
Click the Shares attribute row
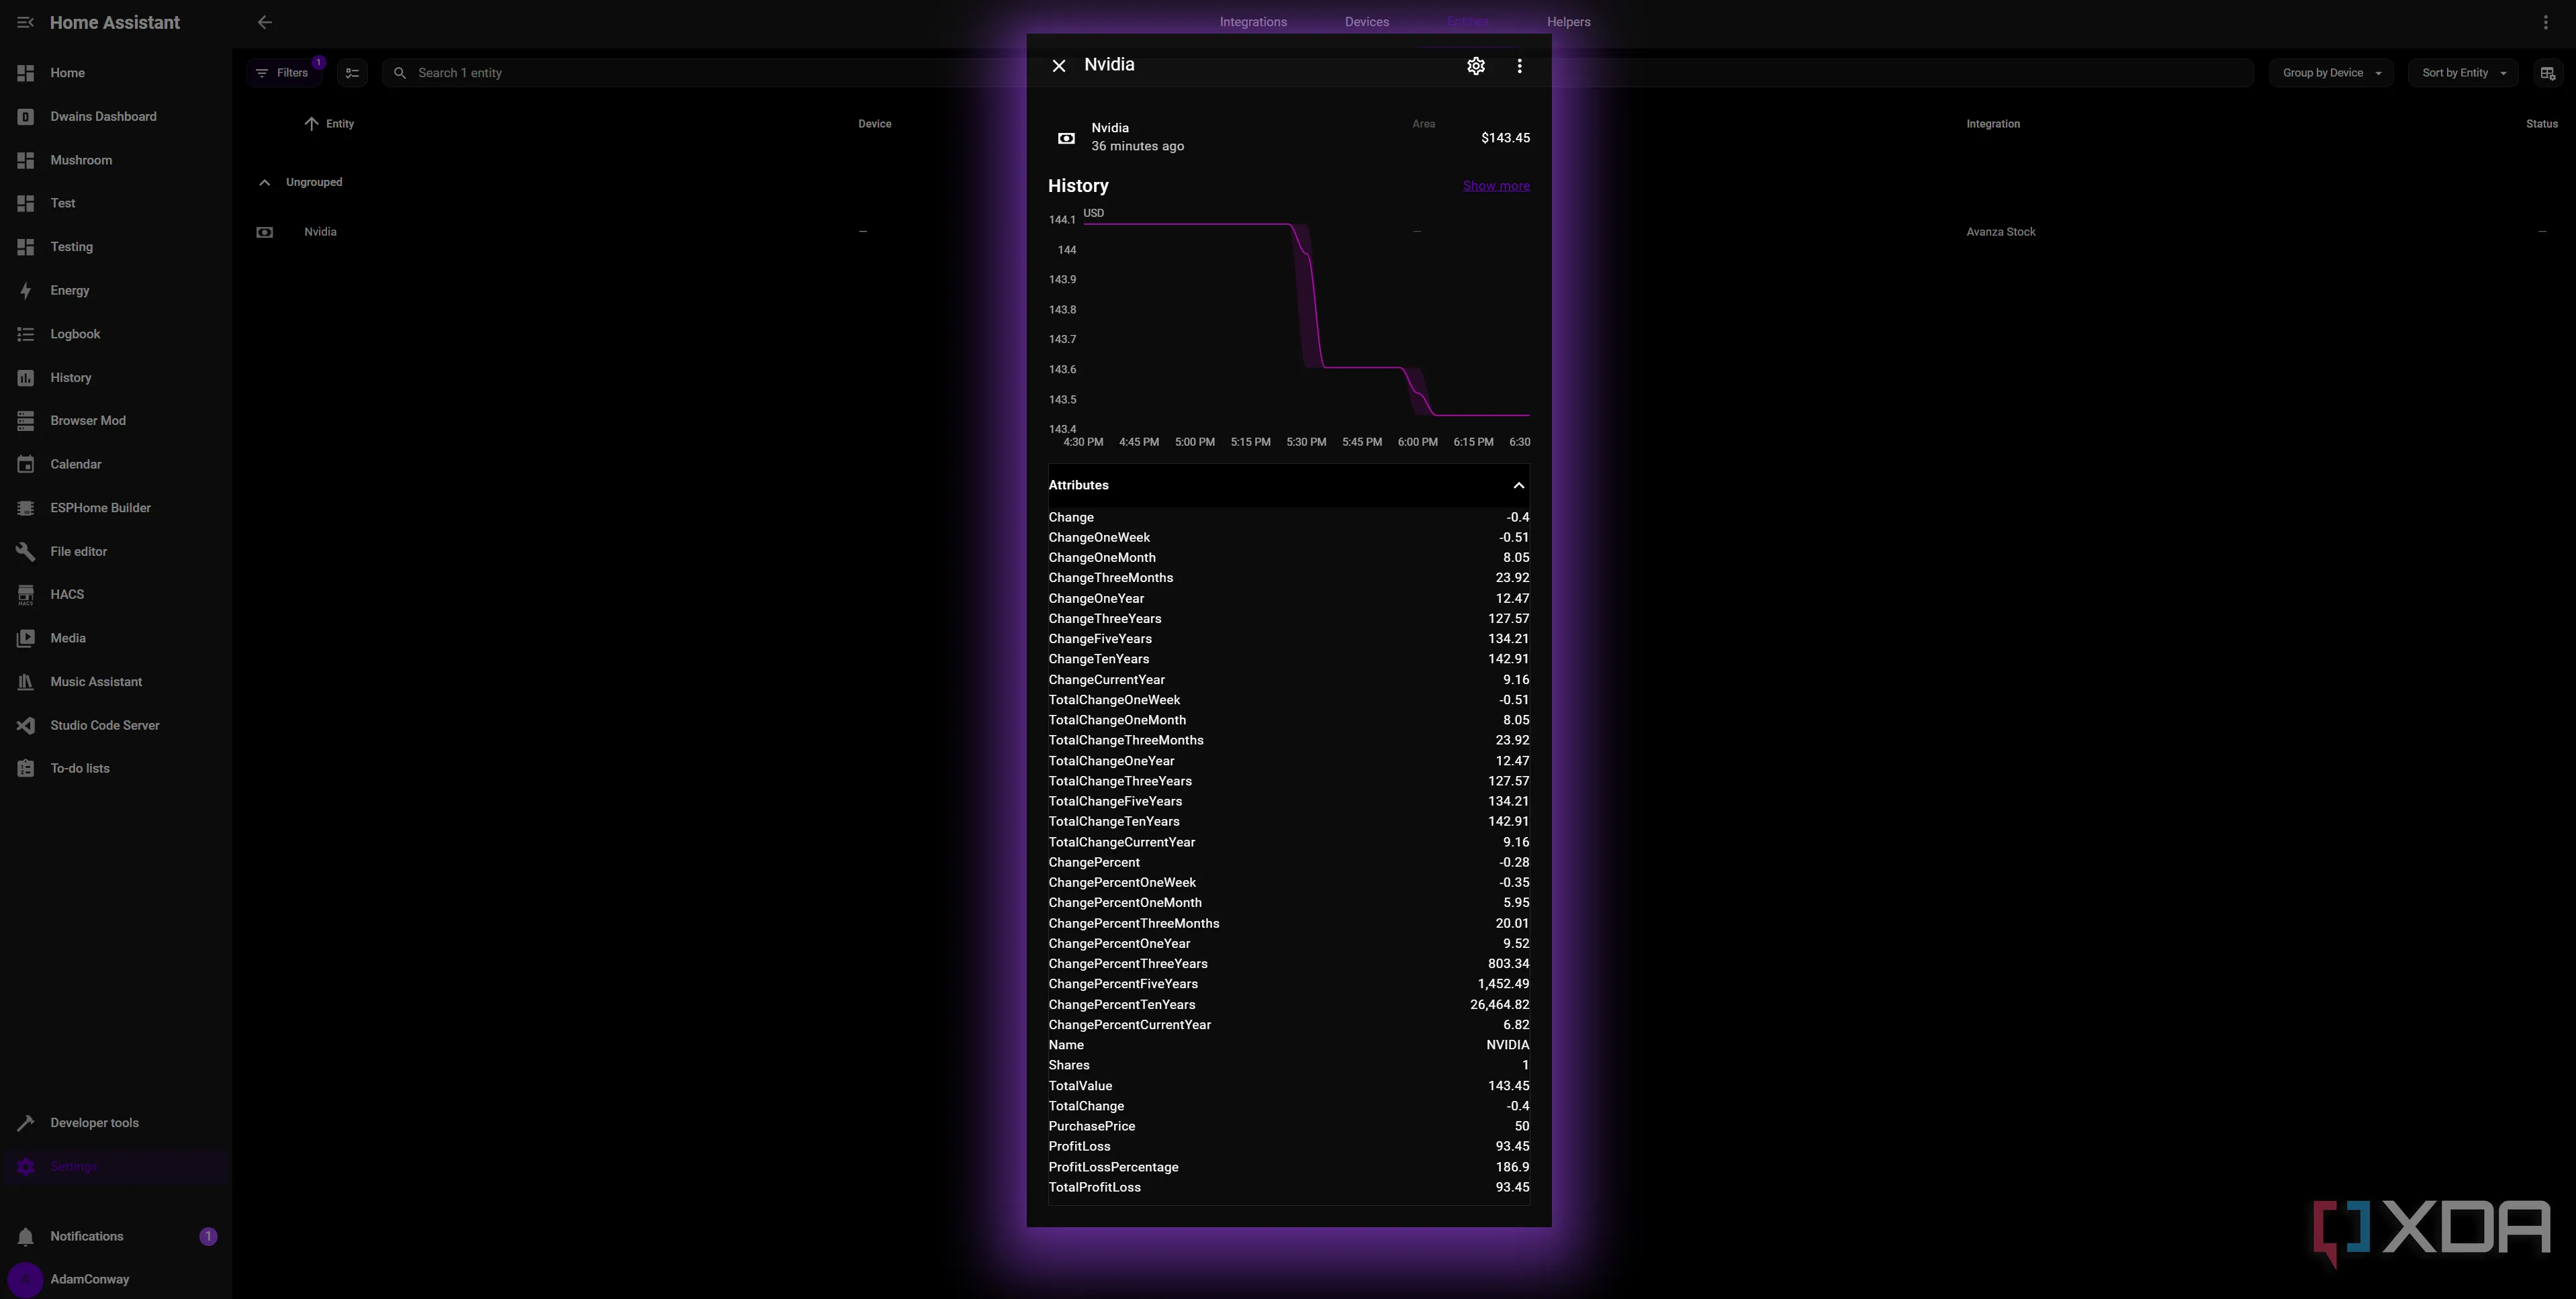pyautogui.click(x=1288, y=1065)
